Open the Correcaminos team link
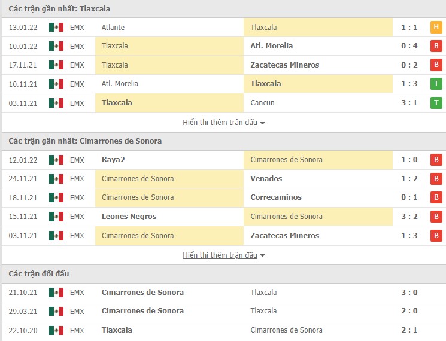This screenshot has width=446, height=341. pyautogui.click(x=276, y=197)
